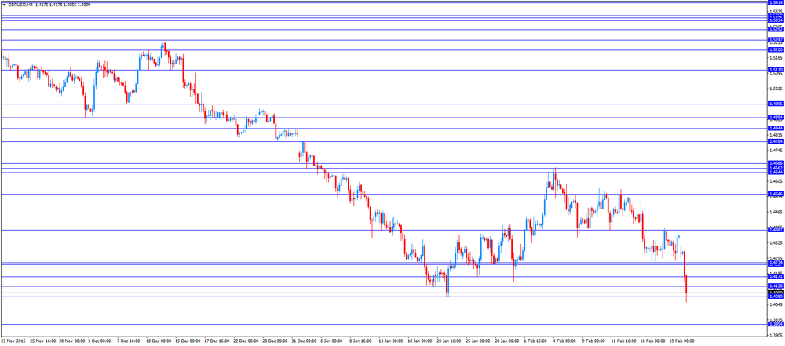Click the 9 Feb 00:00 time label
Viewport: 785px width, 346px height.
tap(593, 341)
